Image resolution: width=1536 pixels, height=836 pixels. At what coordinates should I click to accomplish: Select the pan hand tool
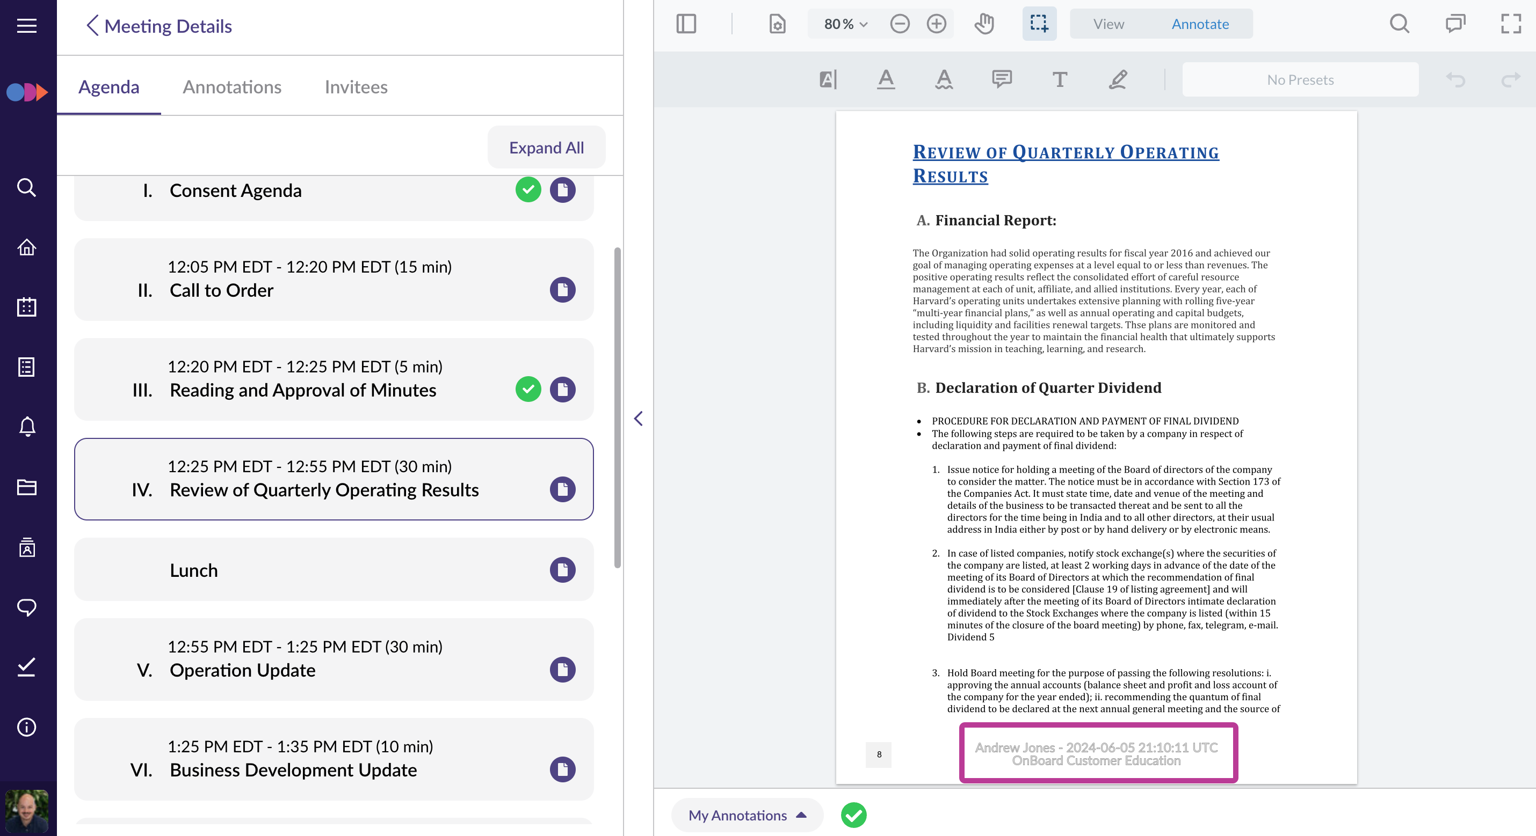tap(984, 24)
